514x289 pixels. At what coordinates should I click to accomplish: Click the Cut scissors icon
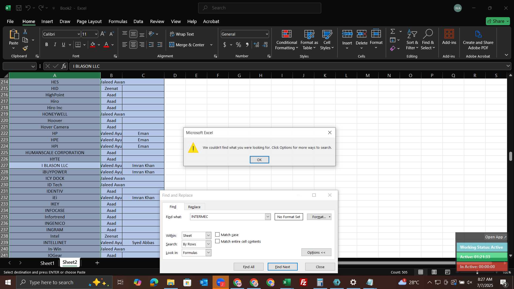(x=25, y=32)
